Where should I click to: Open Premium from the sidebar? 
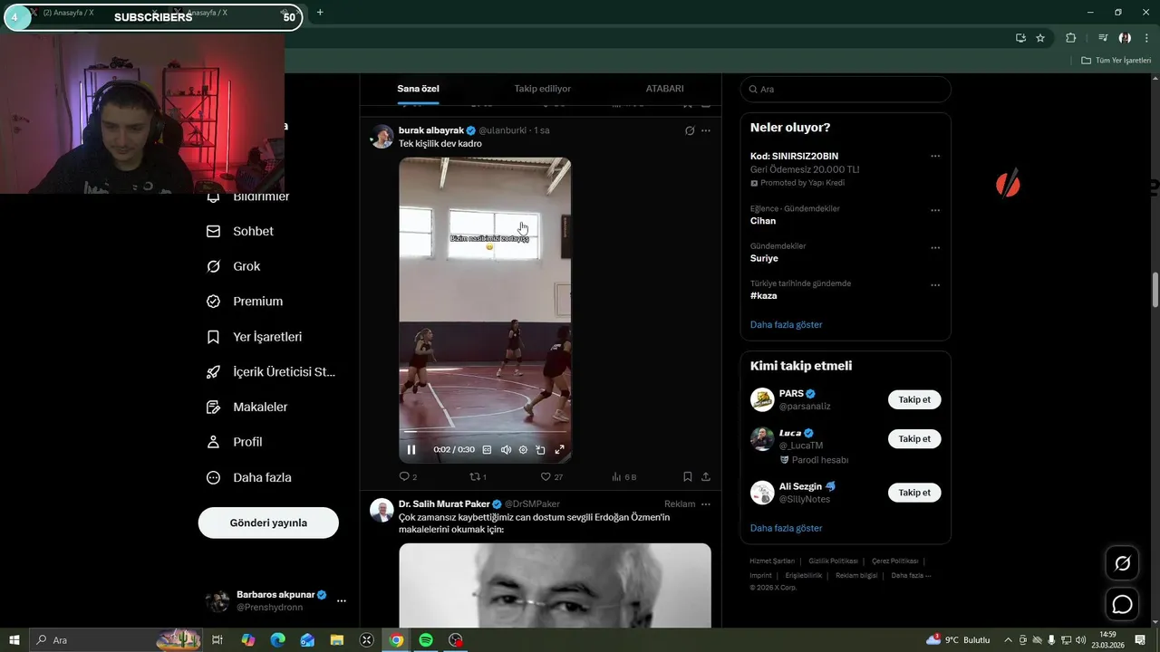(245, 302)
